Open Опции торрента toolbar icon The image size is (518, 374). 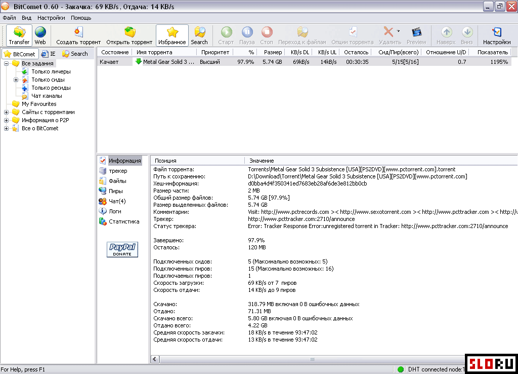353,32
